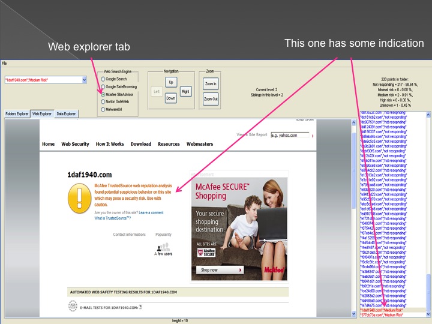Click the Left navigation button
The image size is (432, 324).
point(157,91)
